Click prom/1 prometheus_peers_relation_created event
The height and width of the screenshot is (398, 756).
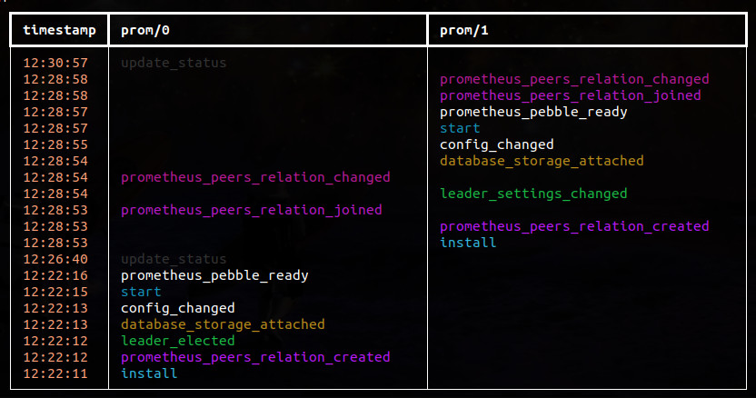tap(574, 226)
